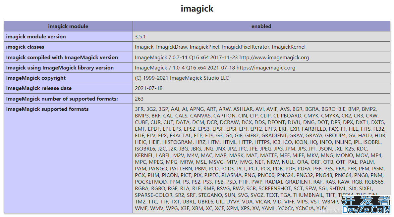Click the supported formats count "263"
Viewport: 394px width, 217px height.
click(139, 99)
